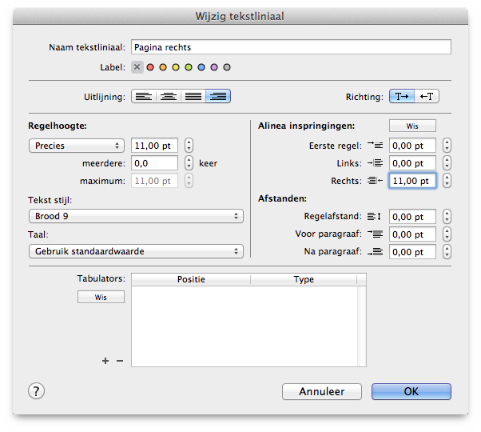
Task: Pick the purple label color
Action: tap(214, 67)
